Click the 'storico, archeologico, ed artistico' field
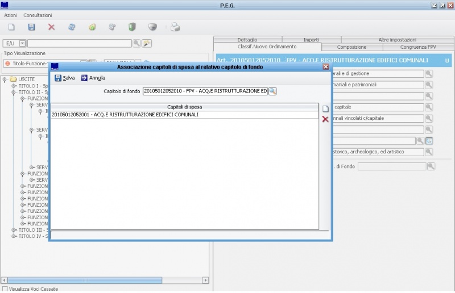The width and height of the screenshot is (455, 293). tap(378, 152)
